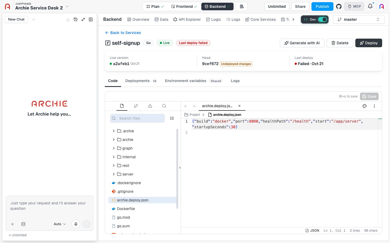
Task: Start voice input with microphone
Action: [x=76, y=224]
